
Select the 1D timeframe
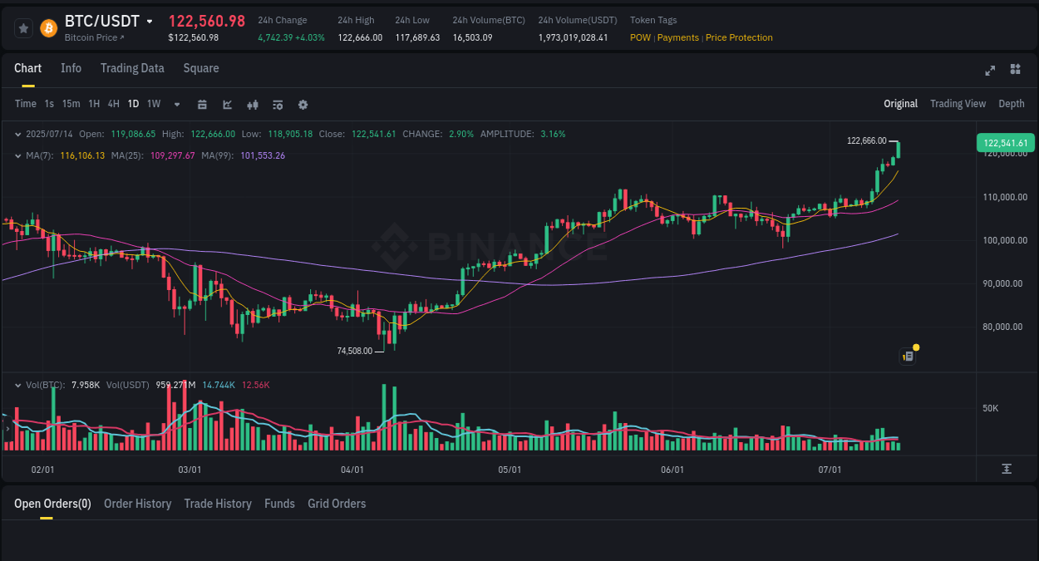pyautogui.click(x=133, y=105)
